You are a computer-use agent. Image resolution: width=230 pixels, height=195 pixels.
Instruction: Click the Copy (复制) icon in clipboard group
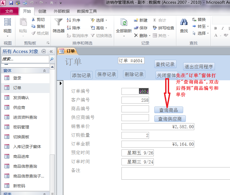[x=33, y=26]
